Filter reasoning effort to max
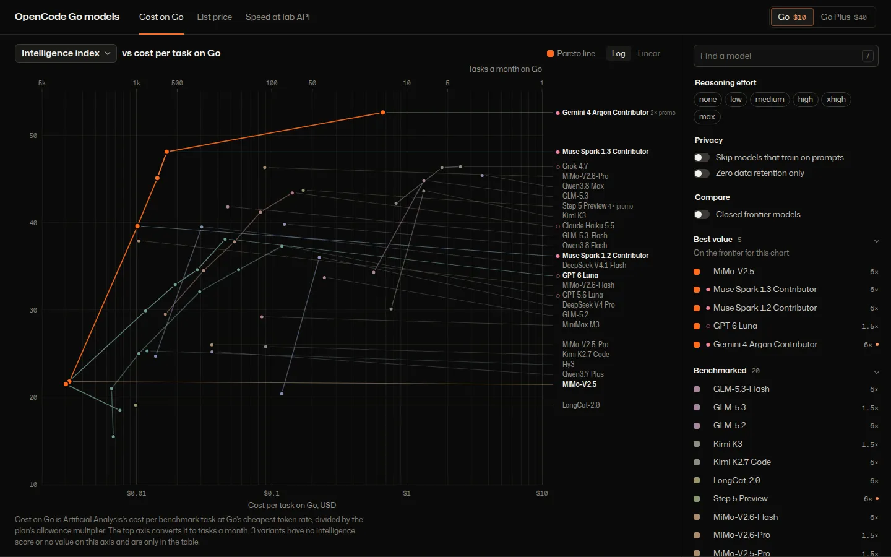The width and height of the screenshot is (891, 557). 707,117
